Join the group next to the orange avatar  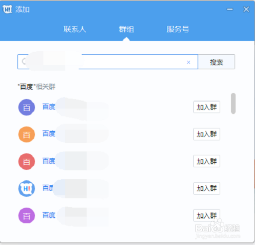pyautogui.click(x=207, y=134)
